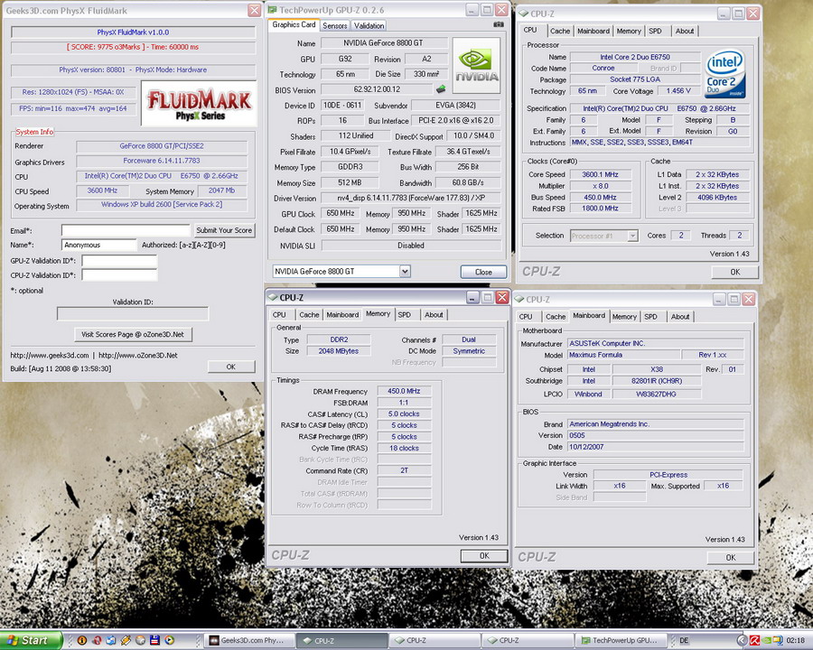Click OK in CPU-Z memory window
This screenshot has width=813, height=650.
pyautogui.click(x=484, y=556)
